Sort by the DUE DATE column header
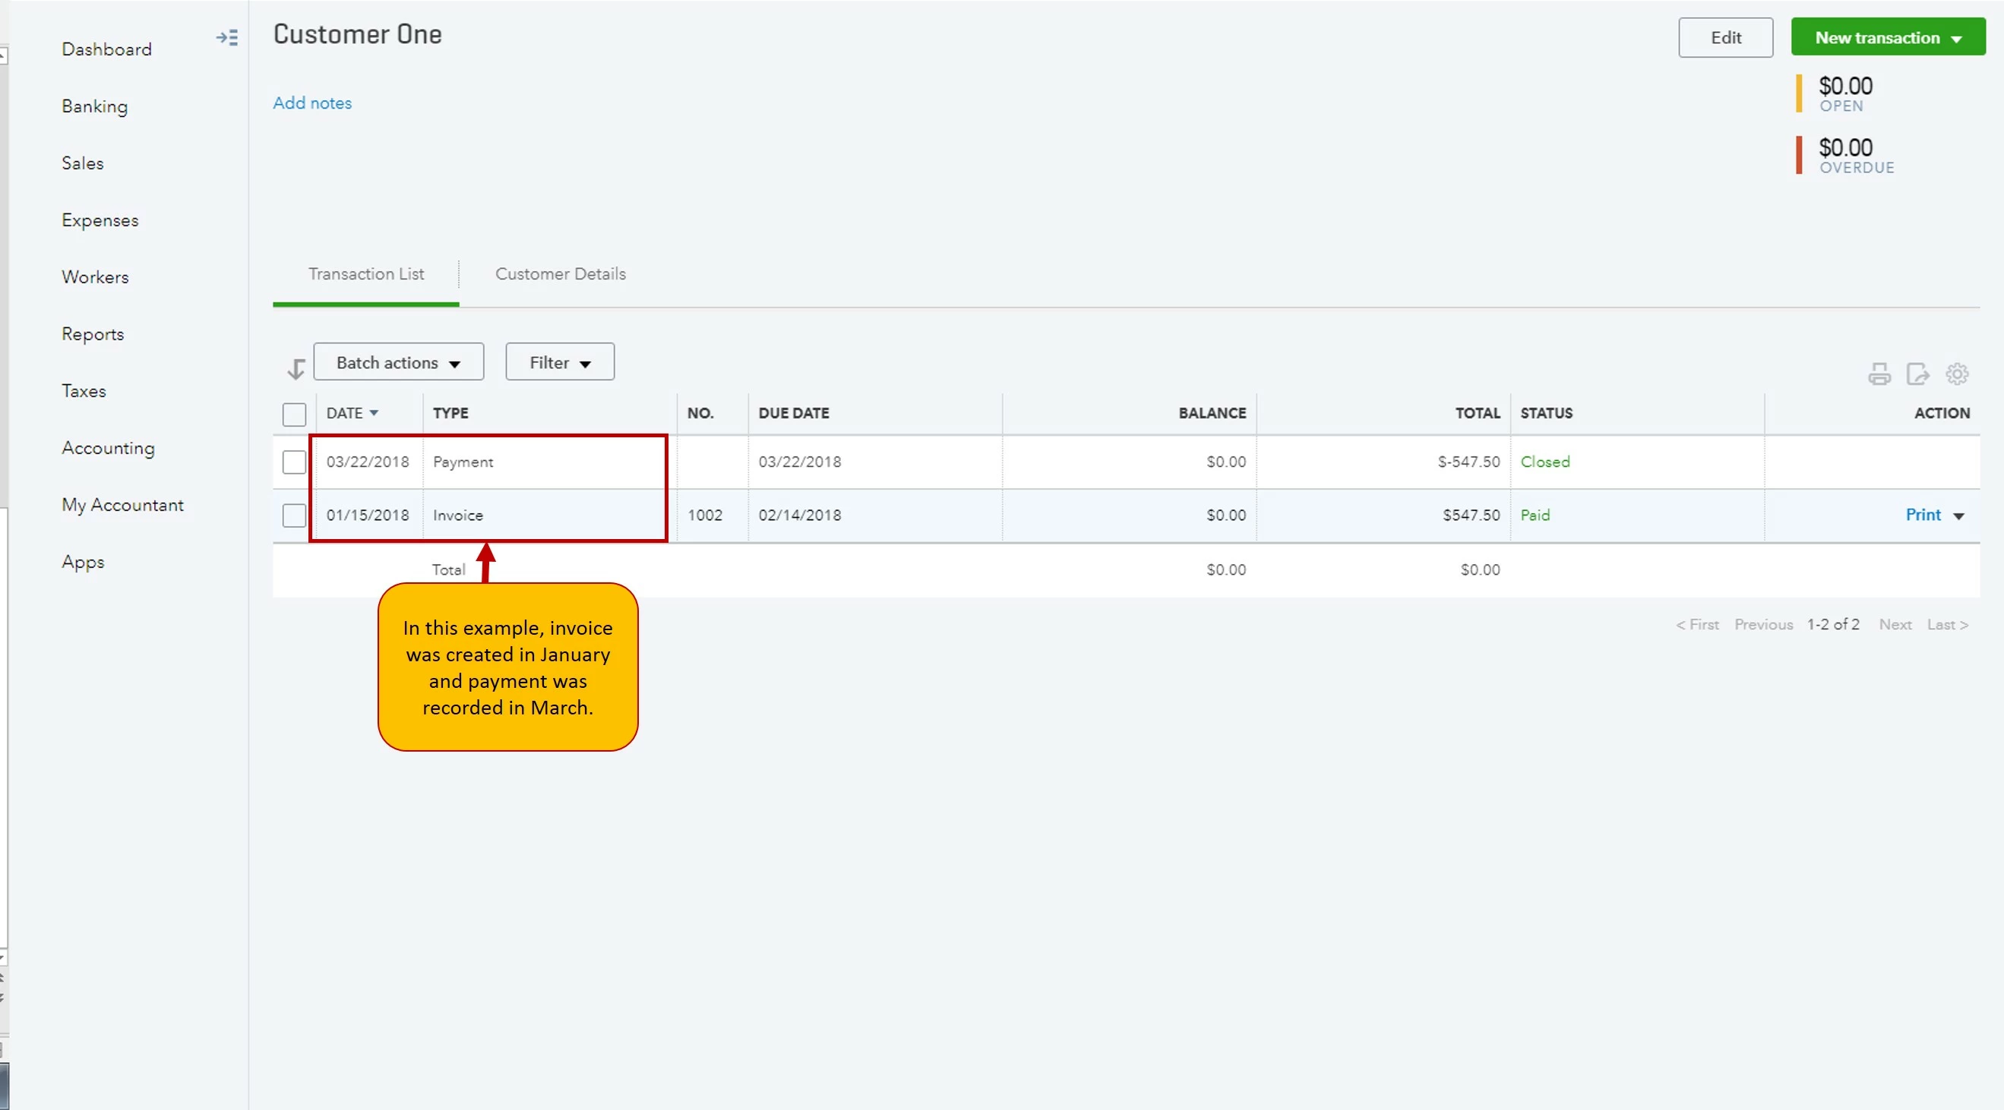Screen dimensions: 2004x1110 tap(794, 414)
